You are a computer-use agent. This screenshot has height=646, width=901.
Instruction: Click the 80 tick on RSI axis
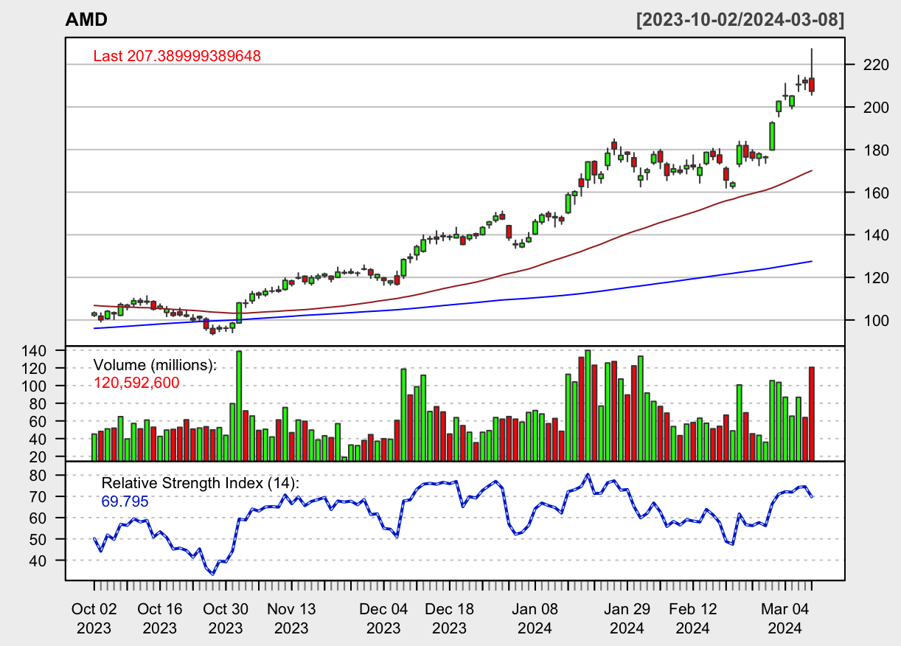(x=39, y=476)
